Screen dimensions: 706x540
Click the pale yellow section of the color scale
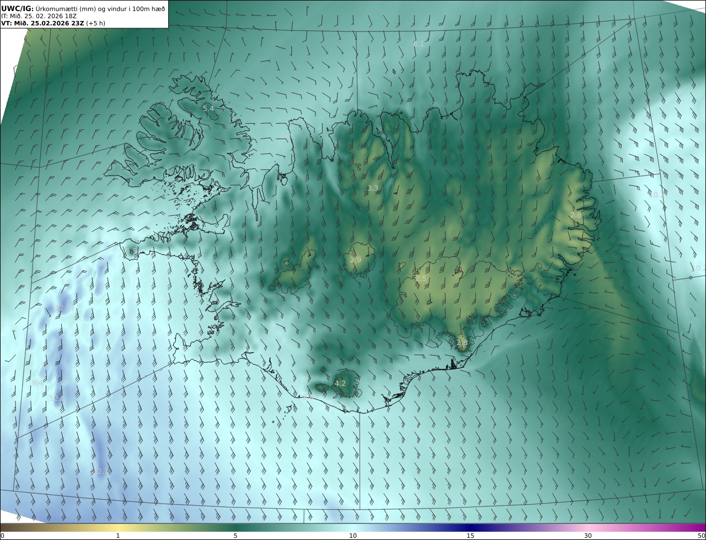117,527
